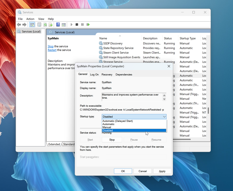Click the Stop the service link
This screenshot has width=233, height=191.
[50, 46]
